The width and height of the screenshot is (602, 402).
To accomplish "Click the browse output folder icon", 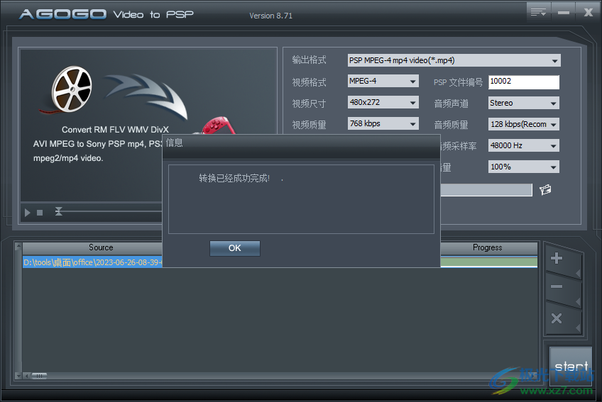I will coord(545,189).
